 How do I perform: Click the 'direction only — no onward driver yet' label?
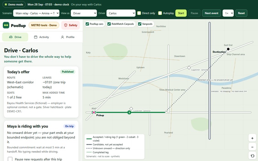(x=215, y=80)
